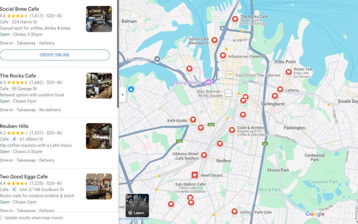
Task: Click the Soul Origin The Galeries icon
Action: coord(229,75)
